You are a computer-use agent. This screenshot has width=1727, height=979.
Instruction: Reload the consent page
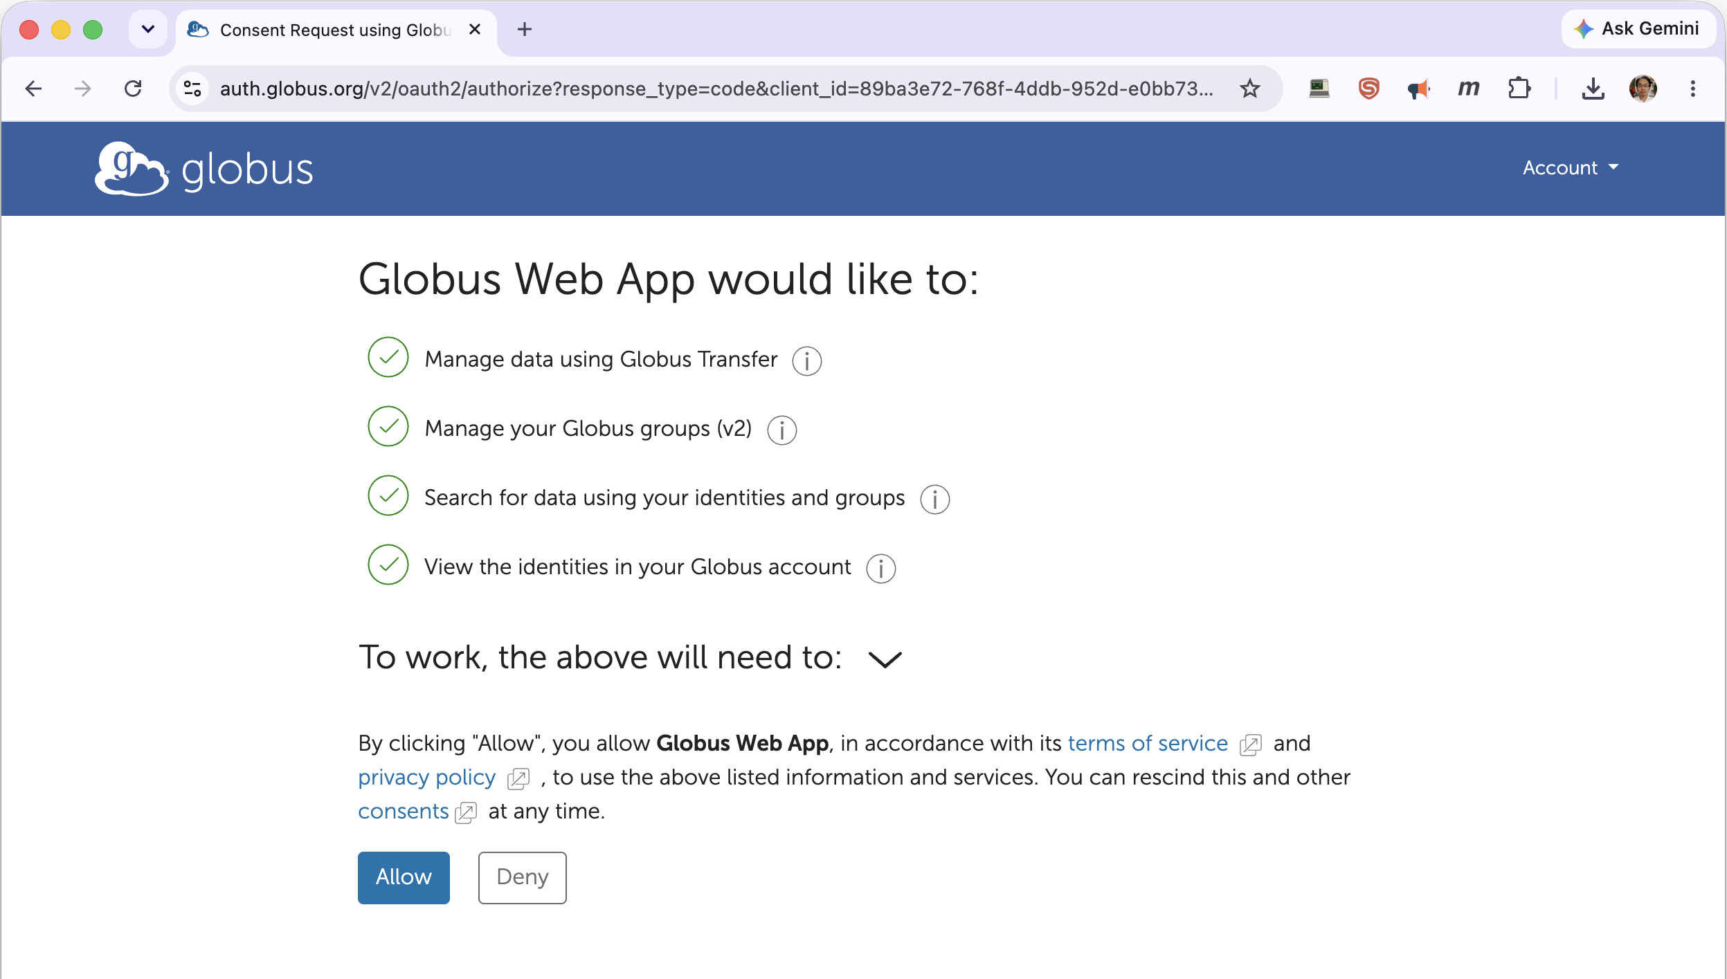(133, 89)
